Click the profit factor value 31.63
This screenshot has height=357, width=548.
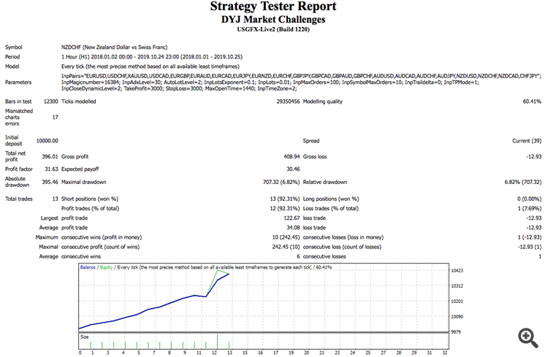[51, 169]
